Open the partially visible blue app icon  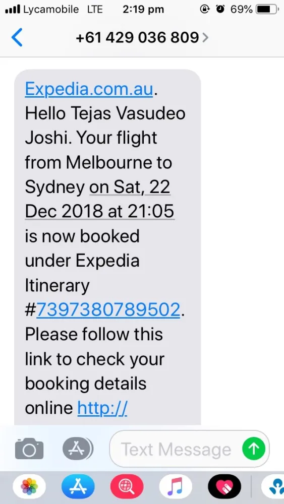point(273,486)
